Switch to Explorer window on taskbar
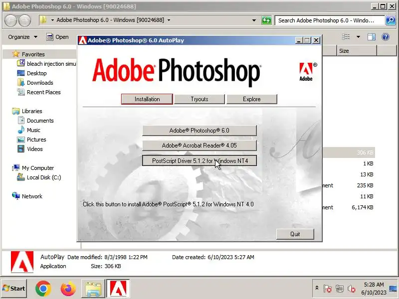The image size is (399, 299). click(x=93, y=289)
